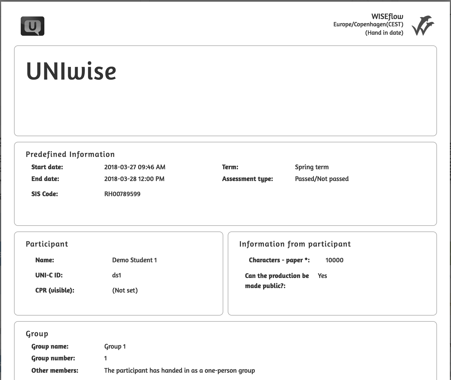Click the WISEflow dolphin checkmark logo
The width and height of the screenshot is (451, 380).
[423, 26]
